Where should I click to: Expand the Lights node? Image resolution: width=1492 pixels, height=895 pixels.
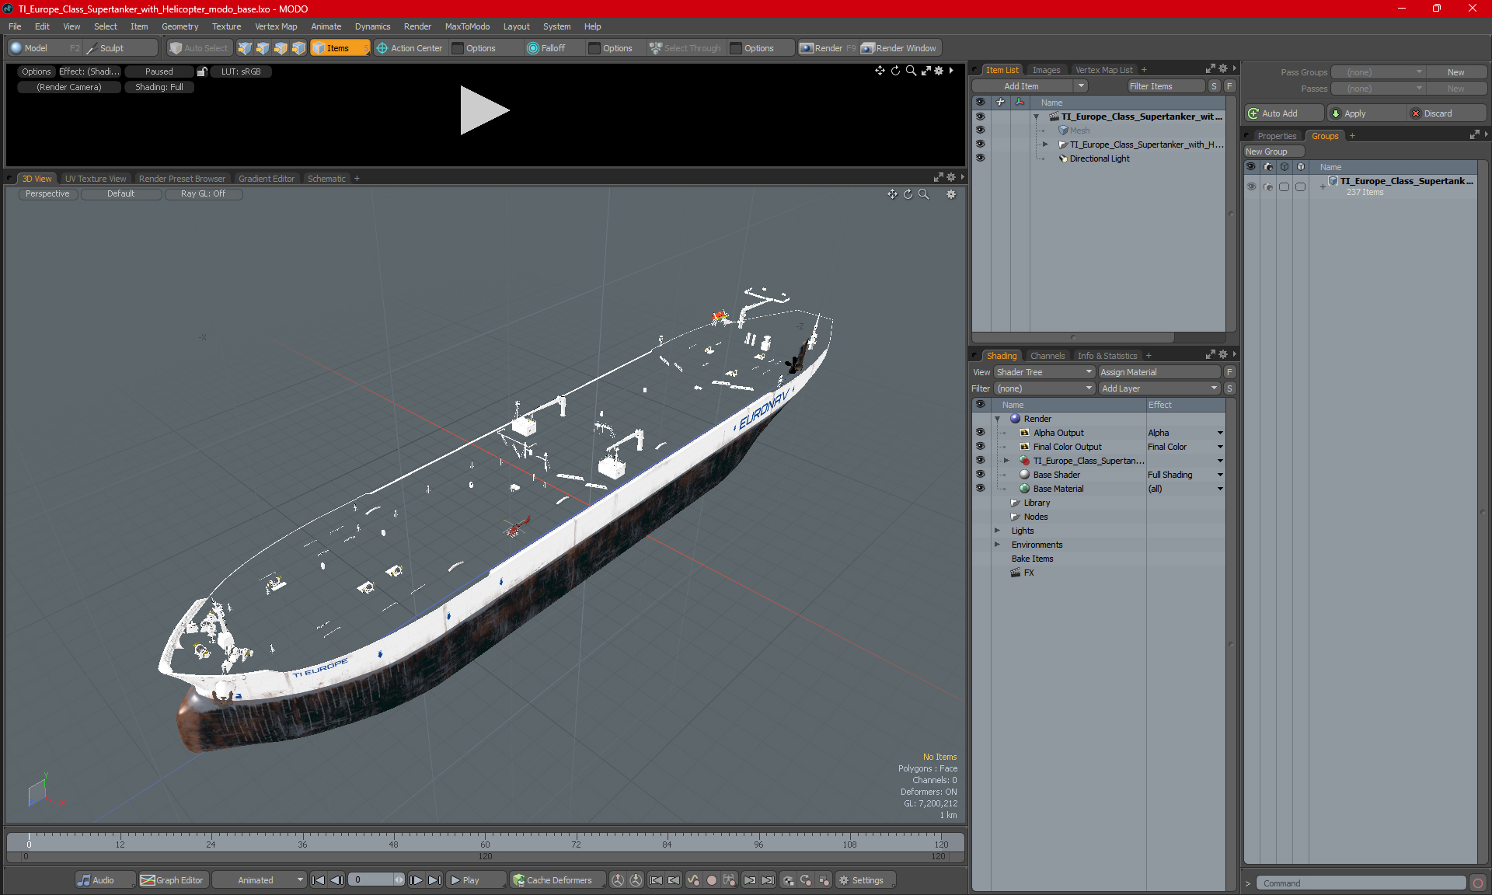[x=998, y=531]
